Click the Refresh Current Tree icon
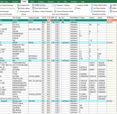This screenshot has height=114, width=117. [x=55, y=8]
